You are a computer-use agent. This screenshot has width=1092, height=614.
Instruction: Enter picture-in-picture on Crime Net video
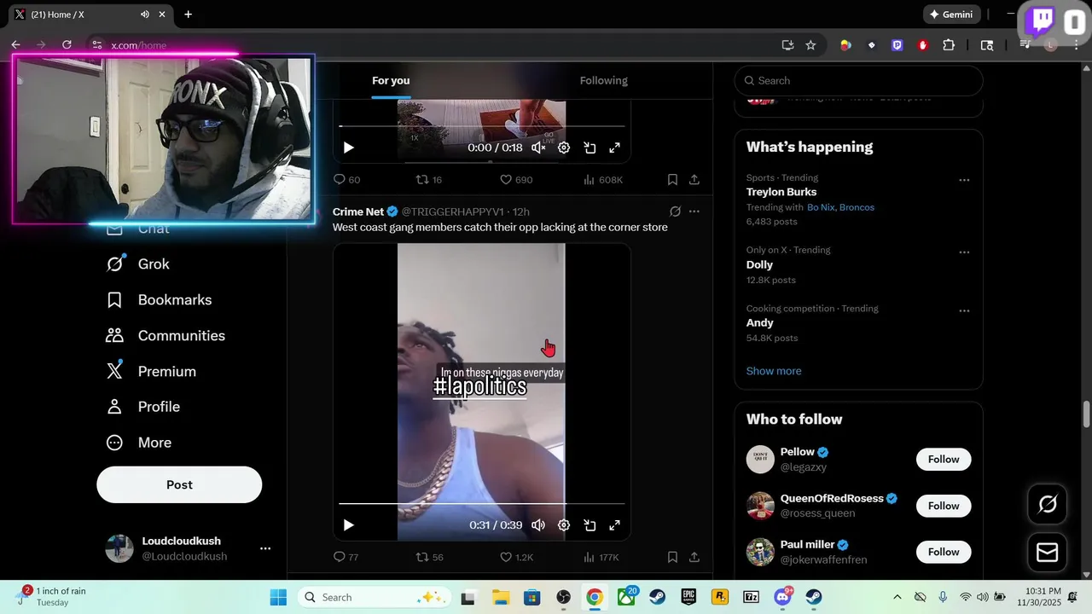[590, 525]
